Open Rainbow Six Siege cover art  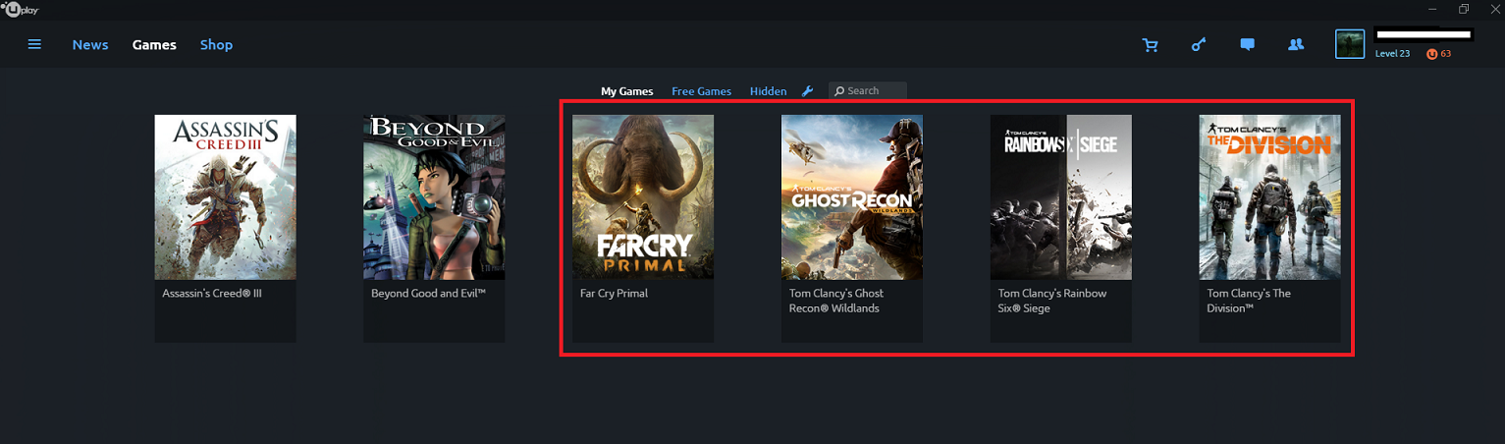point(1060,197)
